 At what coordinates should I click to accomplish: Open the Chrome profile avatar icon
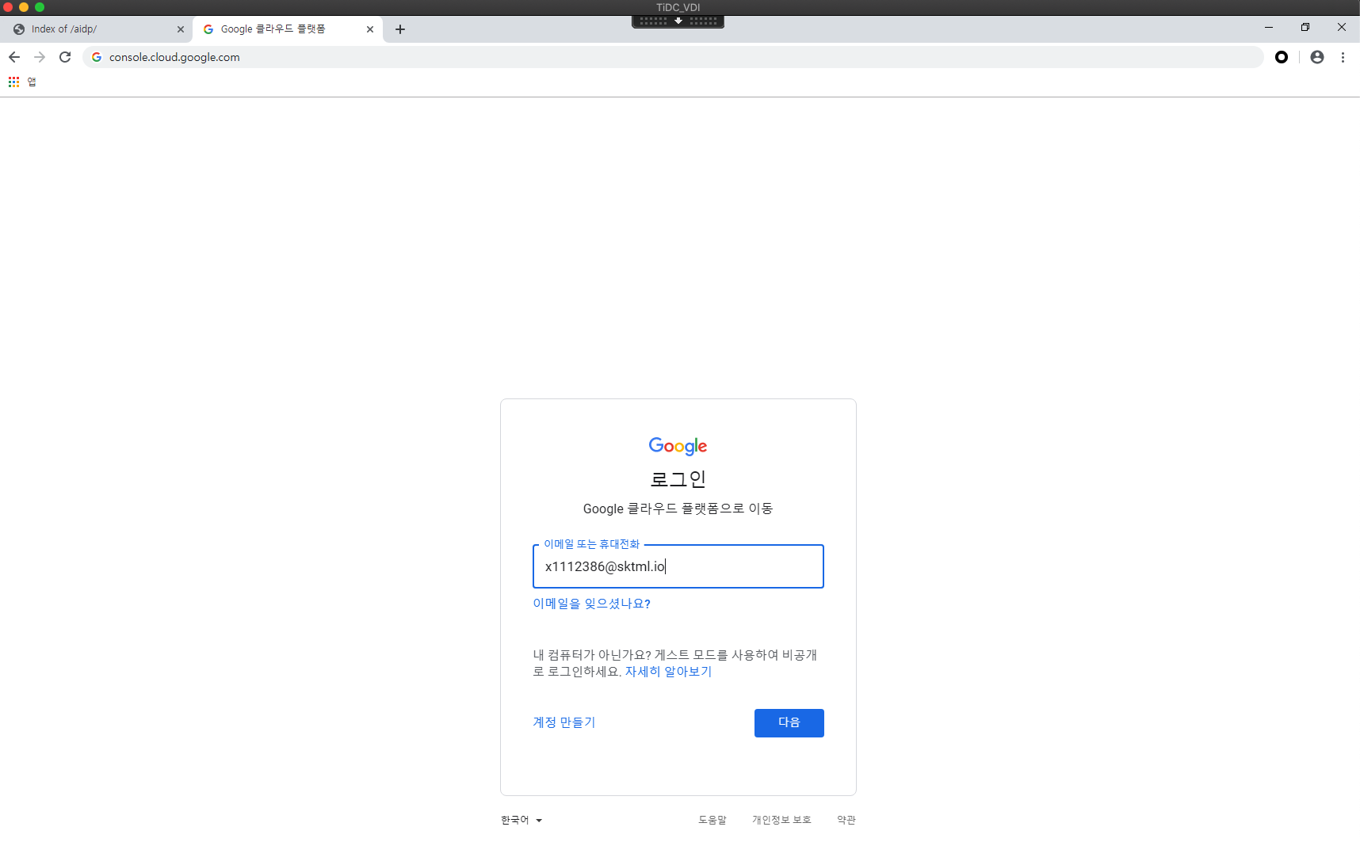pyautogui.click(x=1316, y=57)
